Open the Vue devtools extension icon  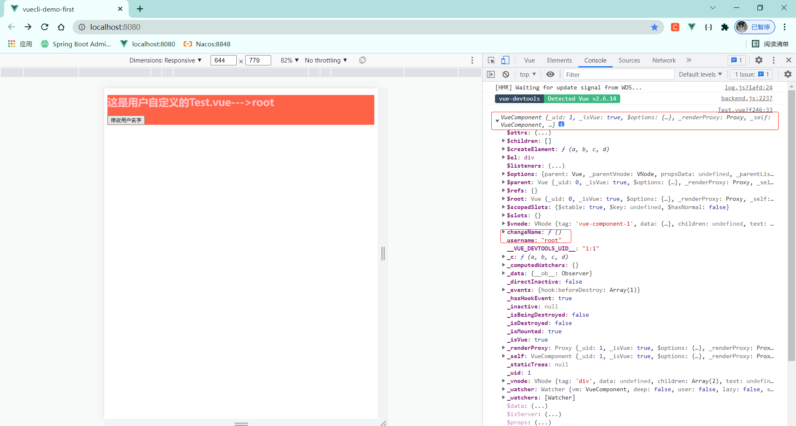pyautogui.click(x=692, y=27)
